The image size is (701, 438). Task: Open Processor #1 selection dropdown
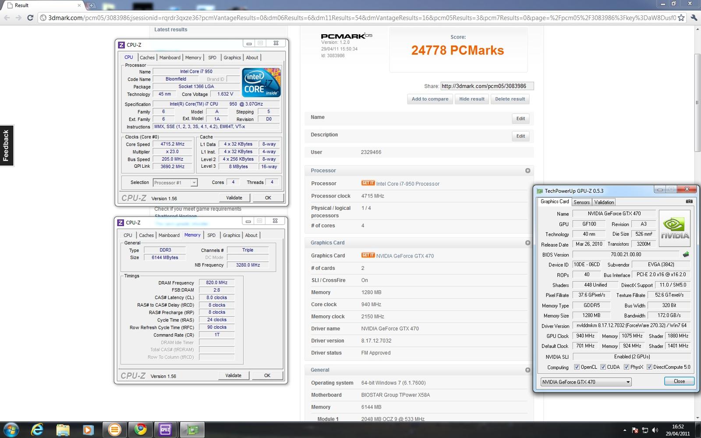(175, 183)
